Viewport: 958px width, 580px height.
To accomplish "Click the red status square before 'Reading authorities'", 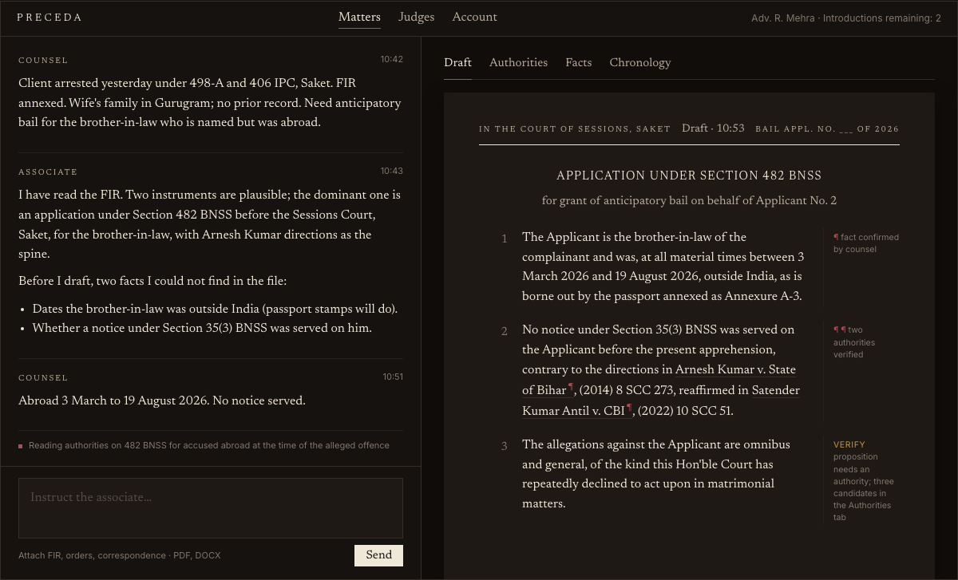I will [21, 446].
